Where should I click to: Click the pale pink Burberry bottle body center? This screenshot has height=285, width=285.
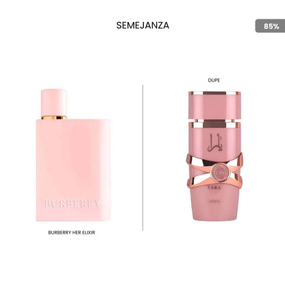click(73, 170)
